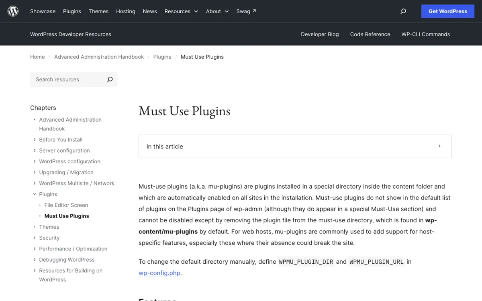Open Upgrading / Migration chapter link
The height and width of the screenshot is (301, 482).
pyautogui.click(x=66, y=172)
